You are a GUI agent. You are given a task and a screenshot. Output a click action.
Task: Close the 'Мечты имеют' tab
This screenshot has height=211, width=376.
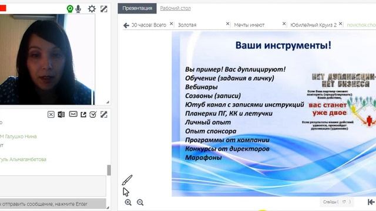284,23
